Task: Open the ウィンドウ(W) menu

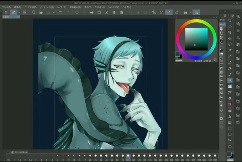Action: [114, 7]
